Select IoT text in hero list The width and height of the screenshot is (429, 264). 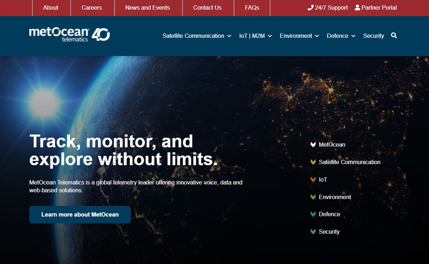(x=323, y=179)
